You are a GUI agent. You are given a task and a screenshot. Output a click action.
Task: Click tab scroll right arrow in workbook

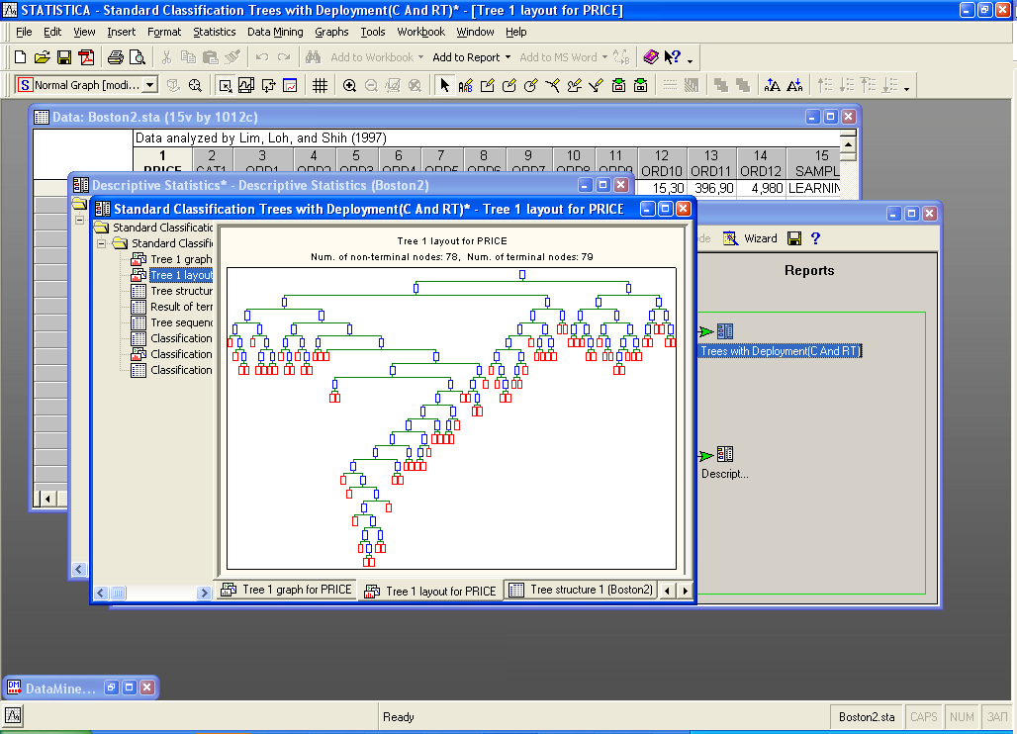(685, 591)
